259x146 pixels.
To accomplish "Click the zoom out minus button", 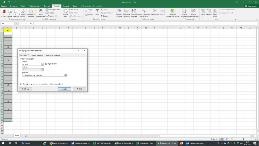I will (236, 139).
